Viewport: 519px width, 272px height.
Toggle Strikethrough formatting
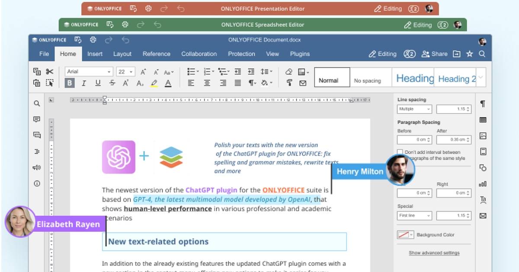[x=112, y=83]
